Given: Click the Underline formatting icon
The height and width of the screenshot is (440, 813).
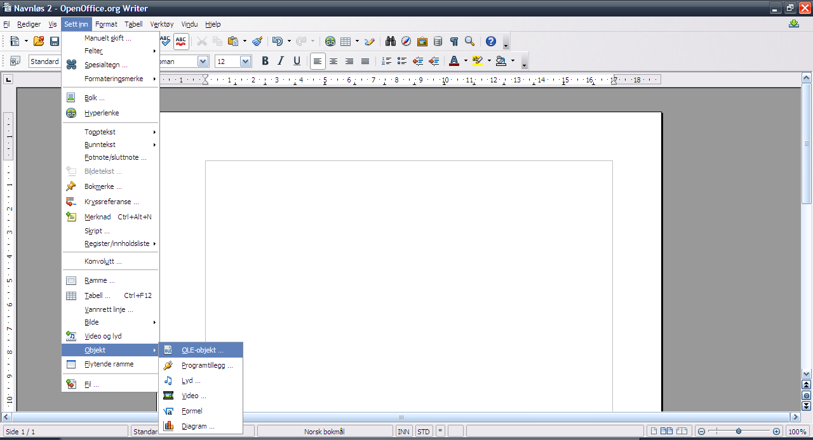Looking at the screenshot, I should pyautogui.click(x=297, y=61).
